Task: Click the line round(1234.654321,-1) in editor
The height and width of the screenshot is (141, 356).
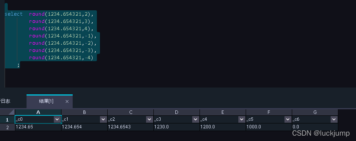Action: coord(63,36)
